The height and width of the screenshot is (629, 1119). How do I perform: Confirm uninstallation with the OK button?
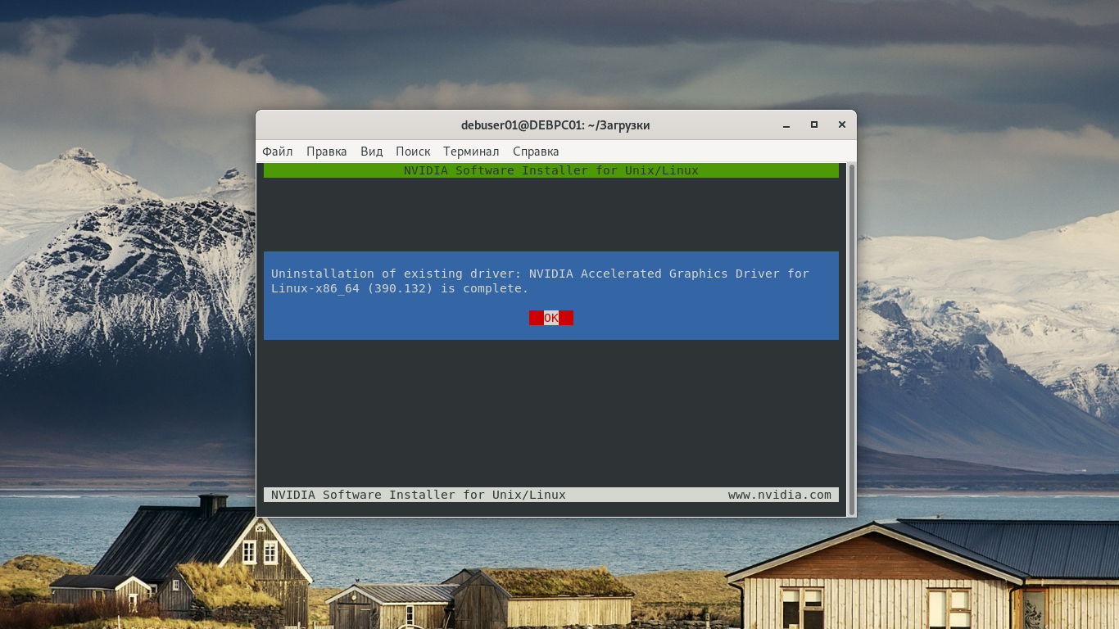coord(551,318)
